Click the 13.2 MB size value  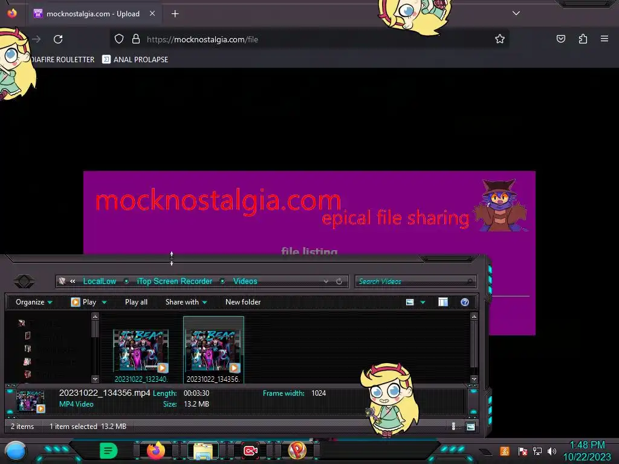(196, 404)
